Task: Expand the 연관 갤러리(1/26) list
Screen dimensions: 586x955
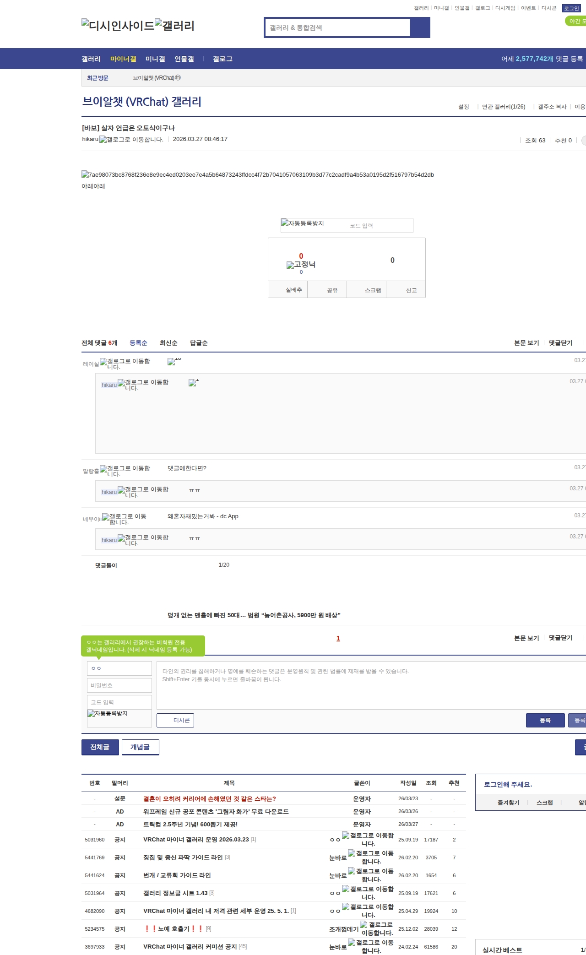Action: point(503,107)
